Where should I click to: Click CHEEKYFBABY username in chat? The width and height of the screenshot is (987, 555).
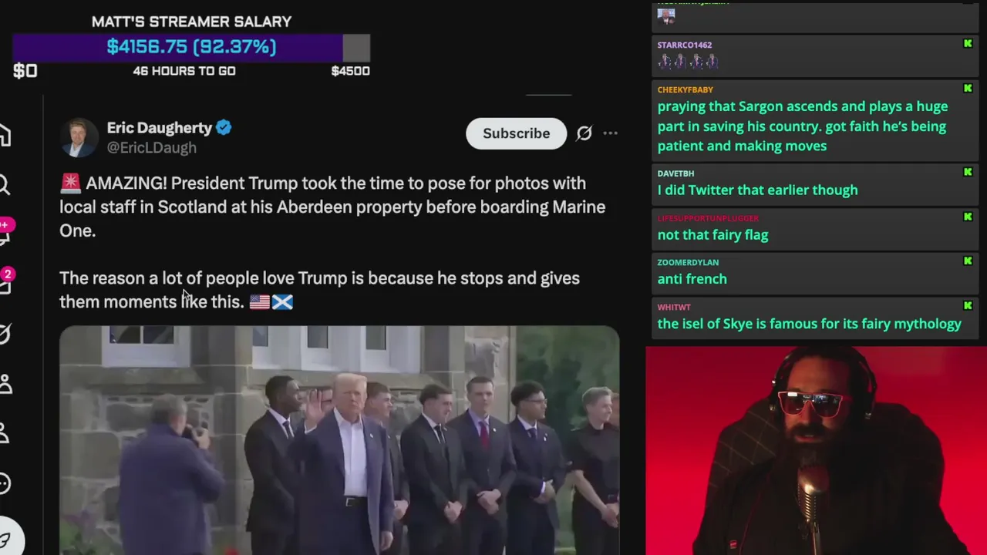coord(685,89)
